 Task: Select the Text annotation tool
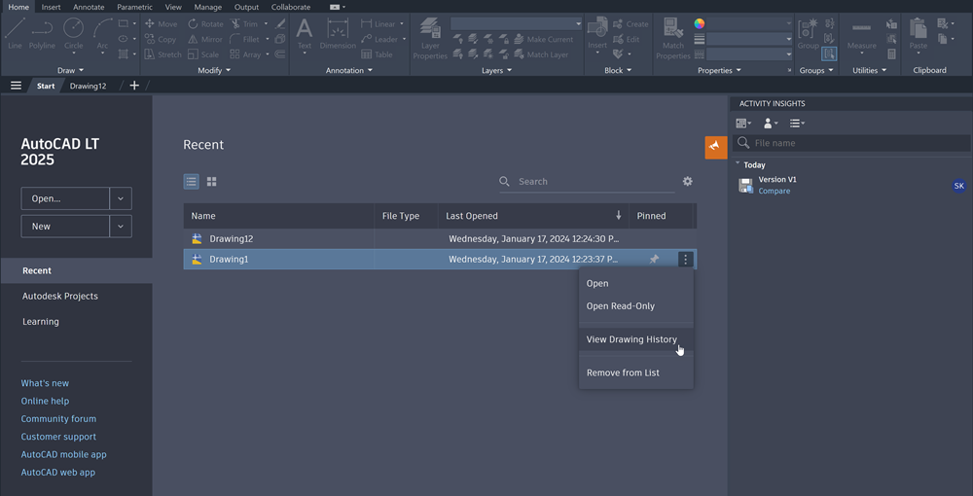point(304,33)
